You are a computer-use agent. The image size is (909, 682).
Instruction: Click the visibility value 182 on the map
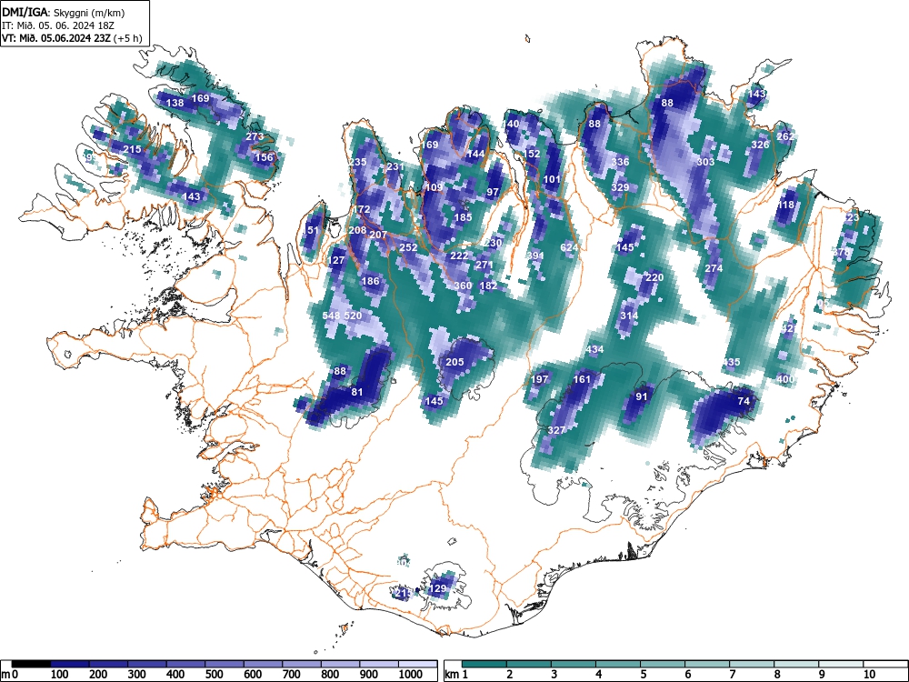[x=489, y=286]
